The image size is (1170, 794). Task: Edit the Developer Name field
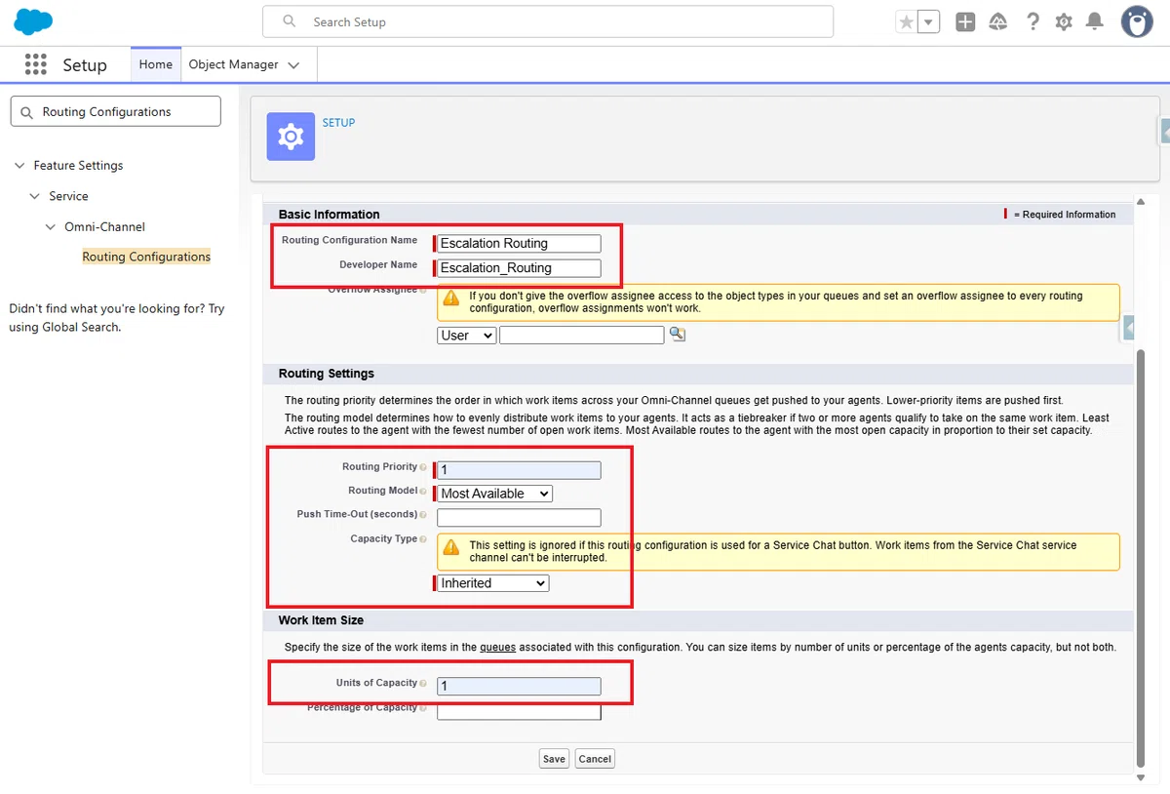tap(519, 268)
